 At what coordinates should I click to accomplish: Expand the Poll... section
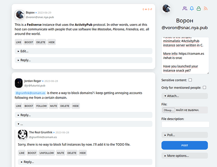(185, 135)
